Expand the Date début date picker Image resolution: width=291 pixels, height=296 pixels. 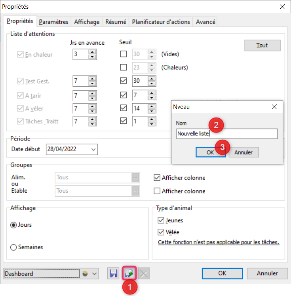(x=93, y=149)
